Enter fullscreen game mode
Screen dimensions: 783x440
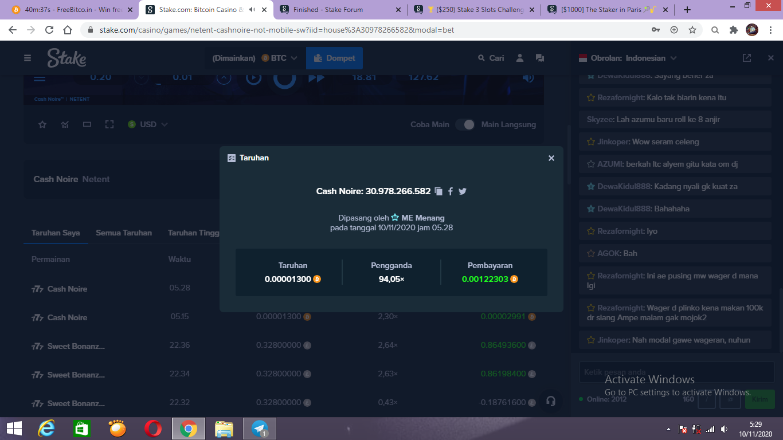coord(109,124)
